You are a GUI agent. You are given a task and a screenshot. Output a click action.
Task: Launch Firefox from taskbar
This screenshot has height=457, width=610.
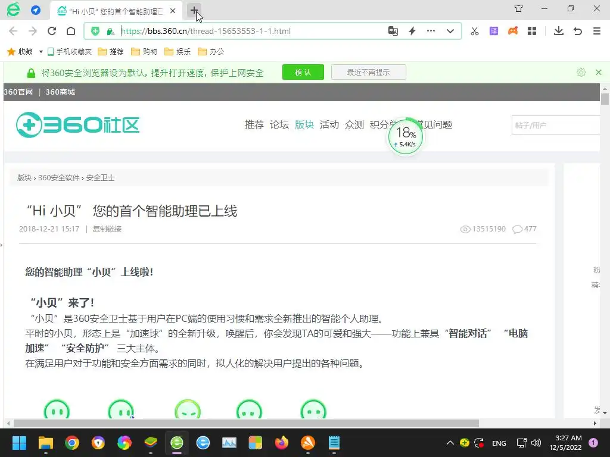pyautogui.click(x=282, y=443)
